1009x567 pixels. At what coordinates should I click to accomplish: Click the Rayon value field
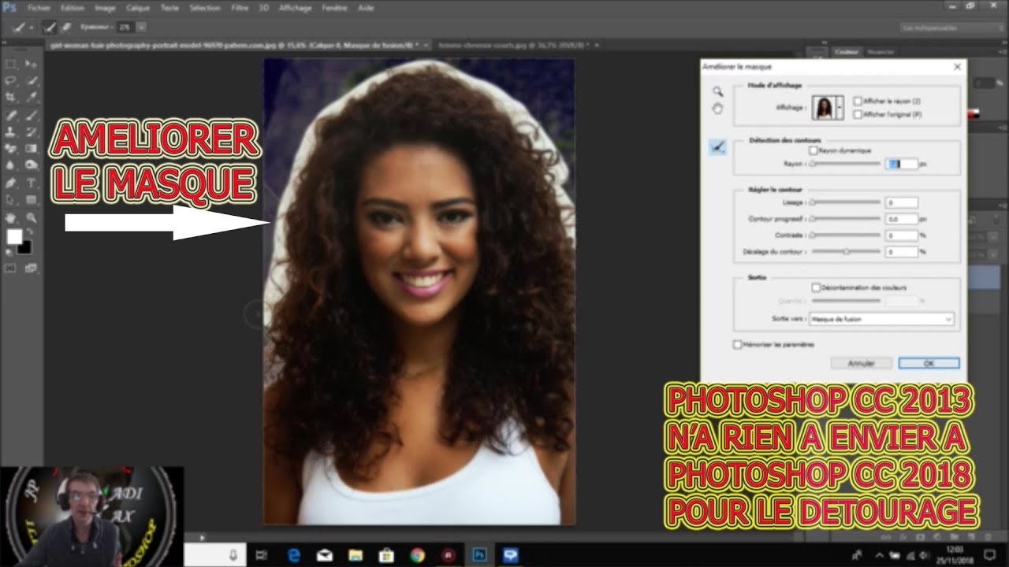(x=902, y=164)
